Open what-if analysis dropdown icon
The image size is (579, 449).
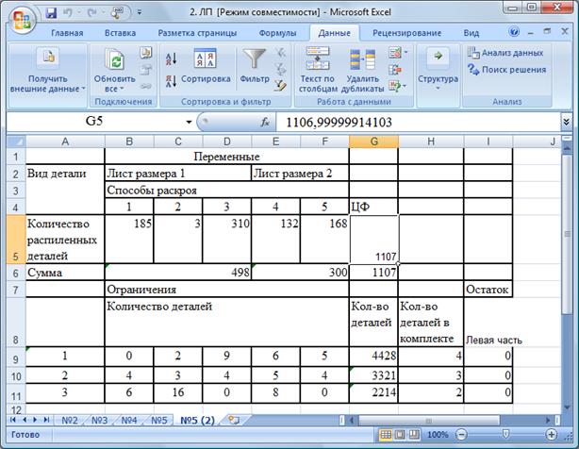(398, 87)
